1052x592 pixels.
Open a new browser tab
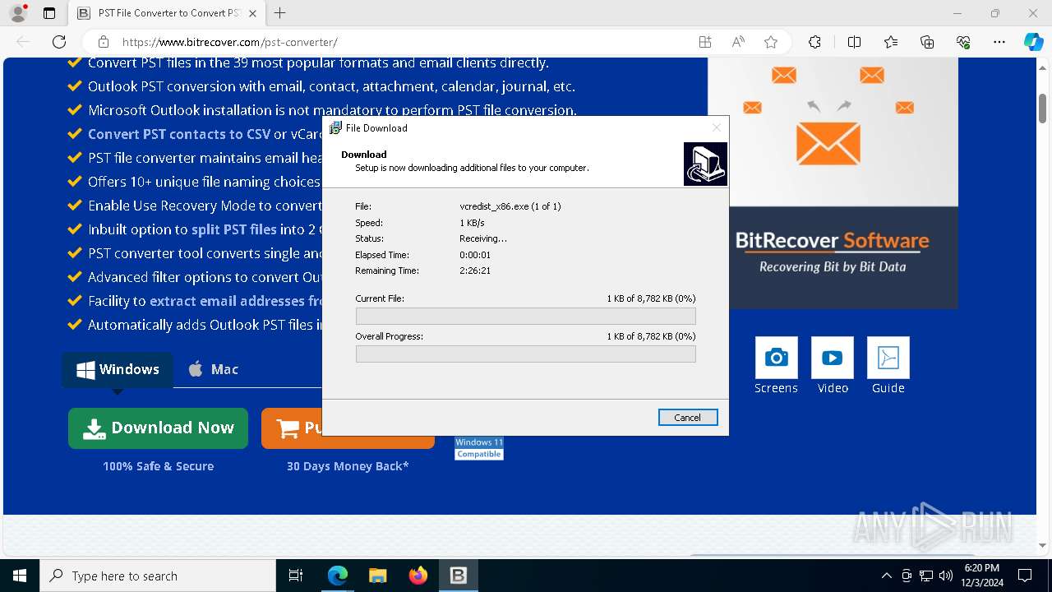(280, 13)
